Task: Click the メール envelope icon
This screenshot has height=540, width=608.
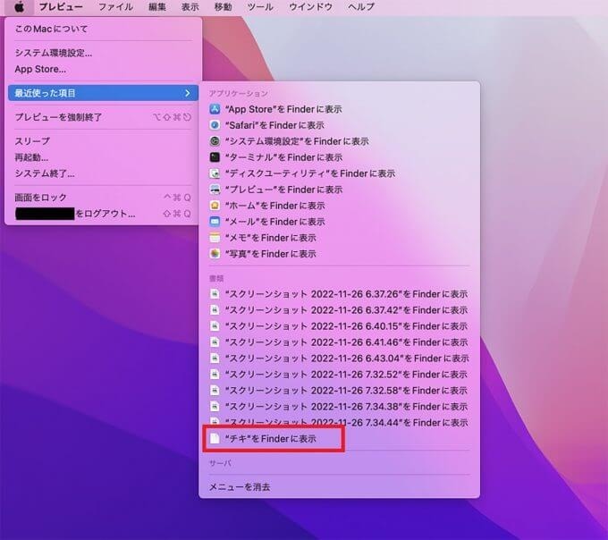Action: (x=215, y=222)
